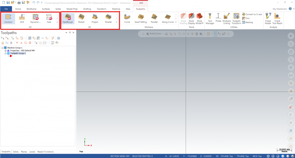
Task: Run Check Holder analysis
Action: [268, 19]
